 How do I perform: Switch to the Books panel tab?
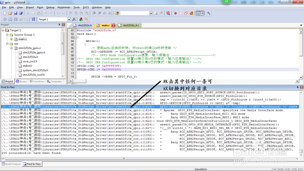[21, 82]
